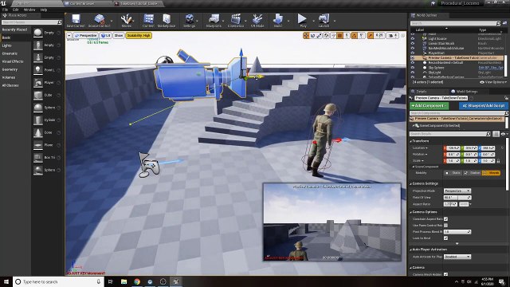
Task: Click the Show viewport button
Action: (119, 35)
